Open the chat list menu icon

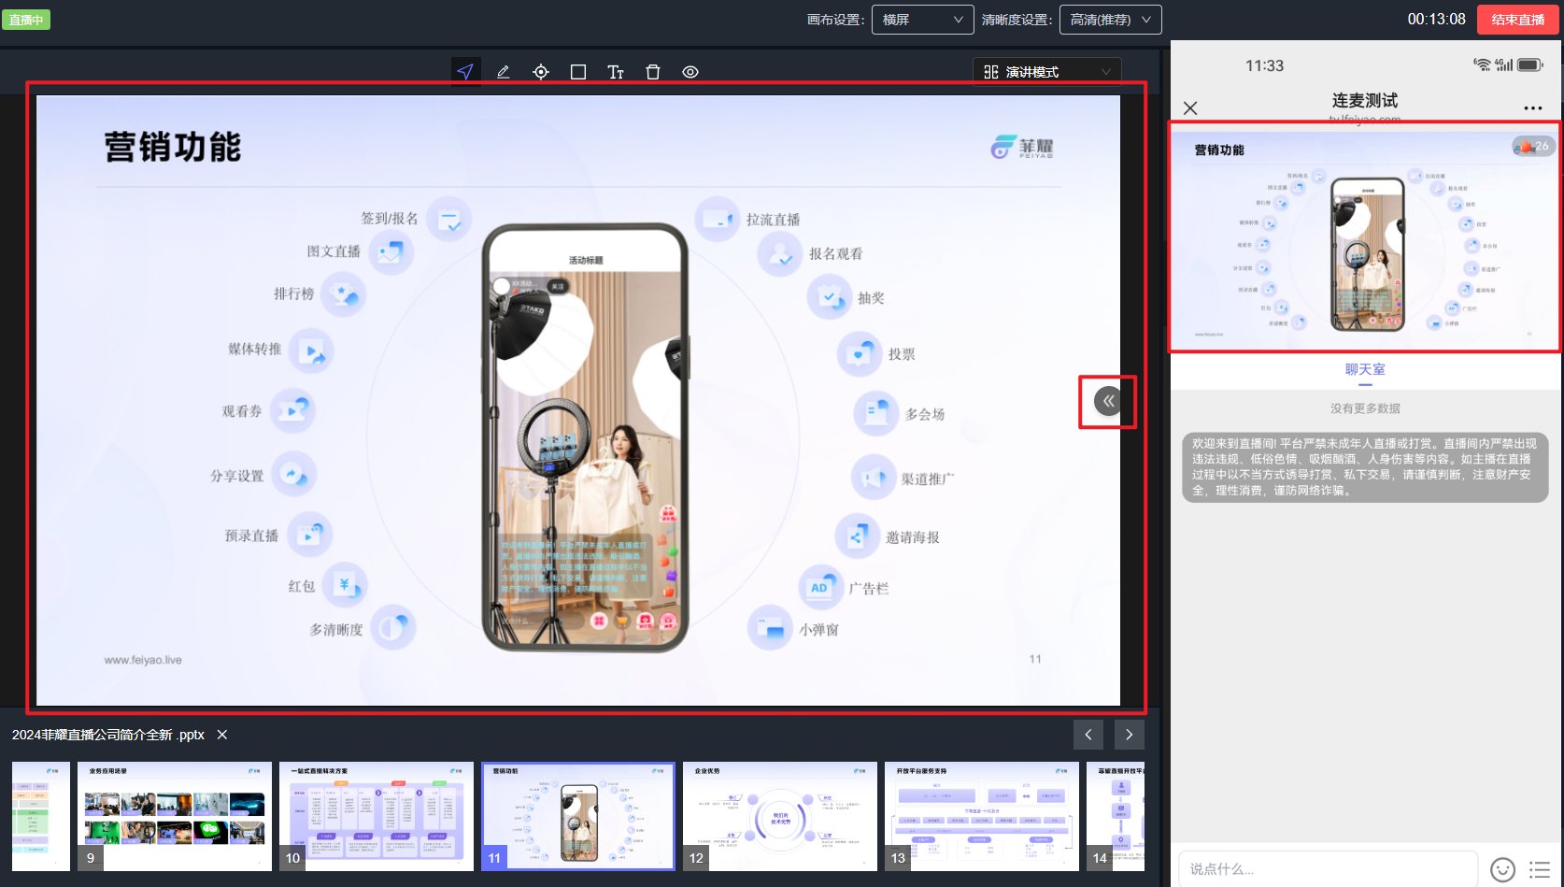coord(1540,869)
